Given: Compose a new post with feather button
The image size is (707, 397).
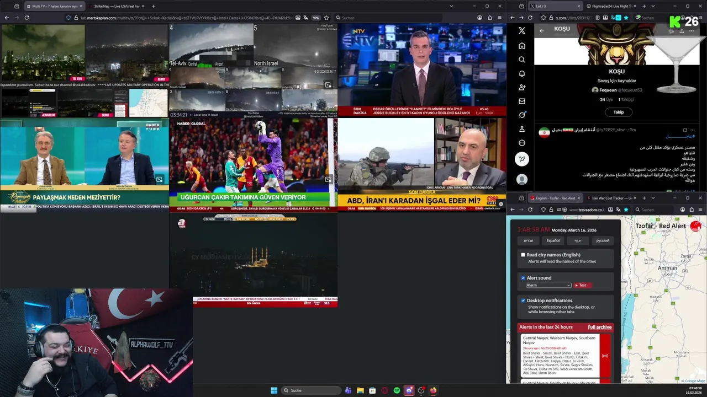Looking at the screenshot, I should click(x=522, y=159).
